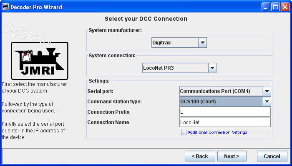Click the Connection Prefix input field
The width and height of the screenshot is (292, 166).
(x=224, y=112)
